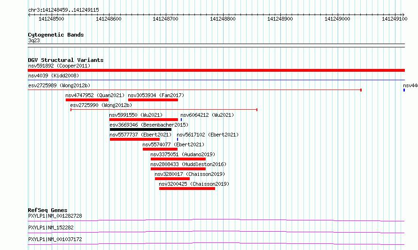The width and height of the screenshot is (418, 250).
Task: Click the nsv5617102 (Ebert2021) label
Action: (208, 135)
